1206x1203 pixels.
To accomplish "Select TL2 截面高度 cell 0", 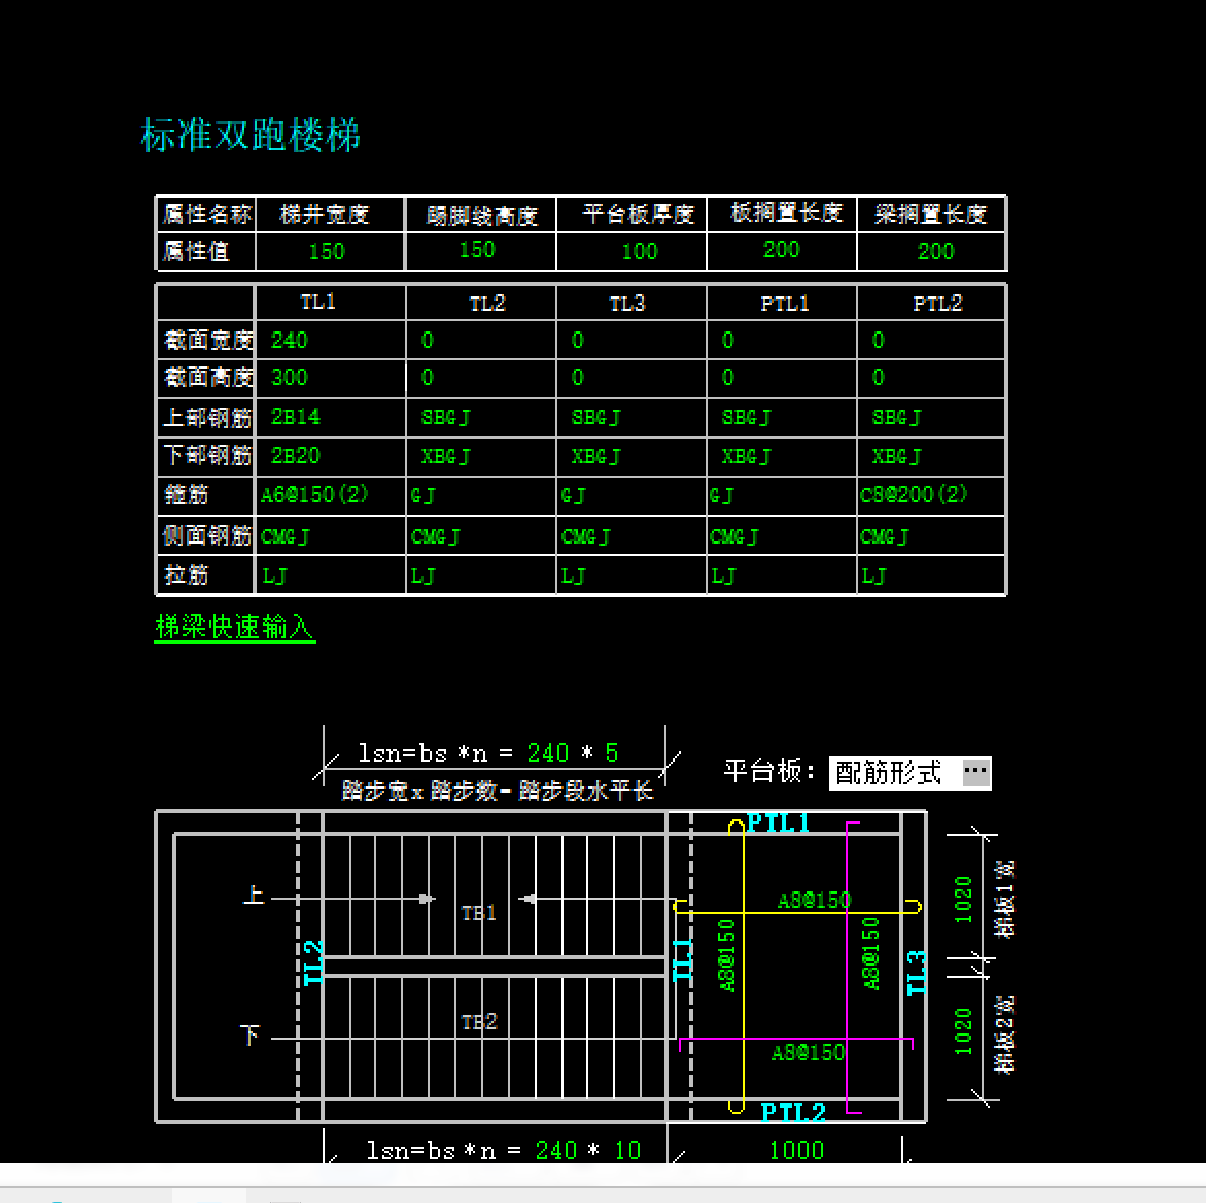I will pos(427,377).
